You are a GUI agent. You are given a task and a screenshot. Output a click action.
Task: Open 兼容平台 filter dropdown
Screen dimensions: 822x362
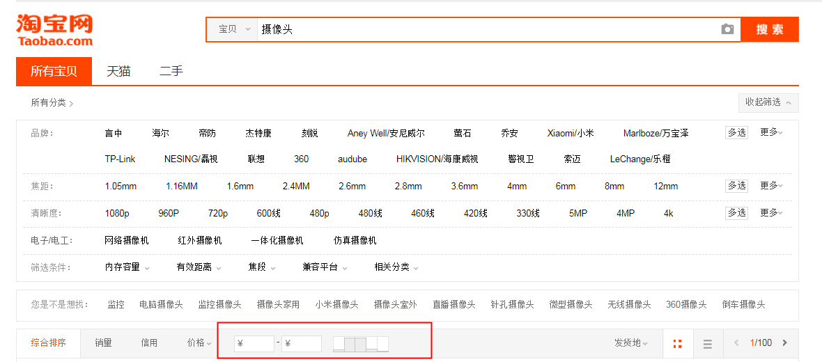[x=325, y=267]
